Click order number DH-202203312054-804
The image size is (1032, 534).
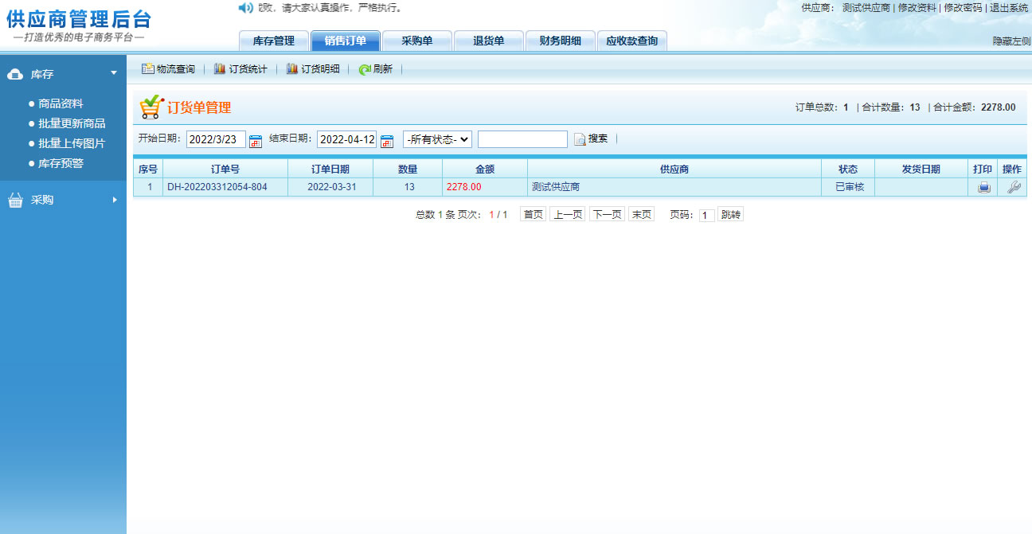(217, 187)
